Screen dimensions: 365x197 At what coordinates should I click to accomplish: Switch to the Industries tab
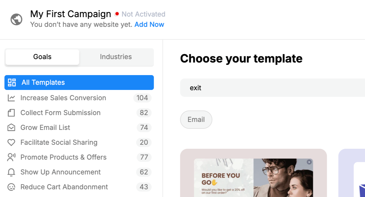(116, 57)
